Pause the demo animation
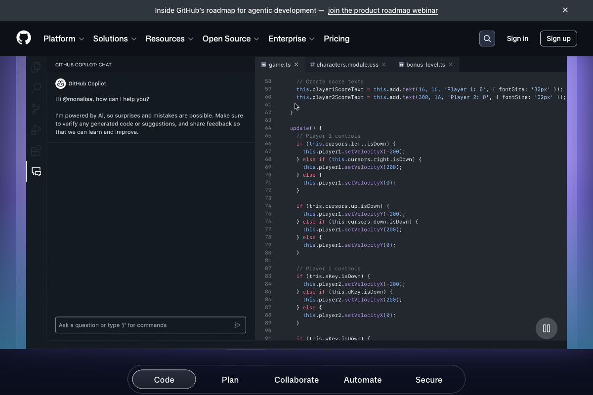This screenshot has width=593, height=395. click(x=547, y=328)
